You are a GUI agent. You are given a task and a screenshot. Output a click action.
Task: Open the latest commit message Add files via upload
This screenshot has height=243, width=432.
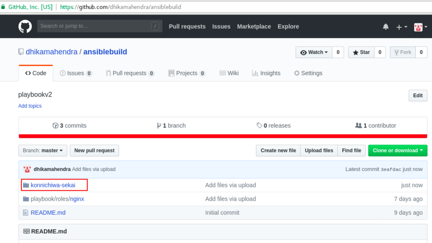click(94, 169)
